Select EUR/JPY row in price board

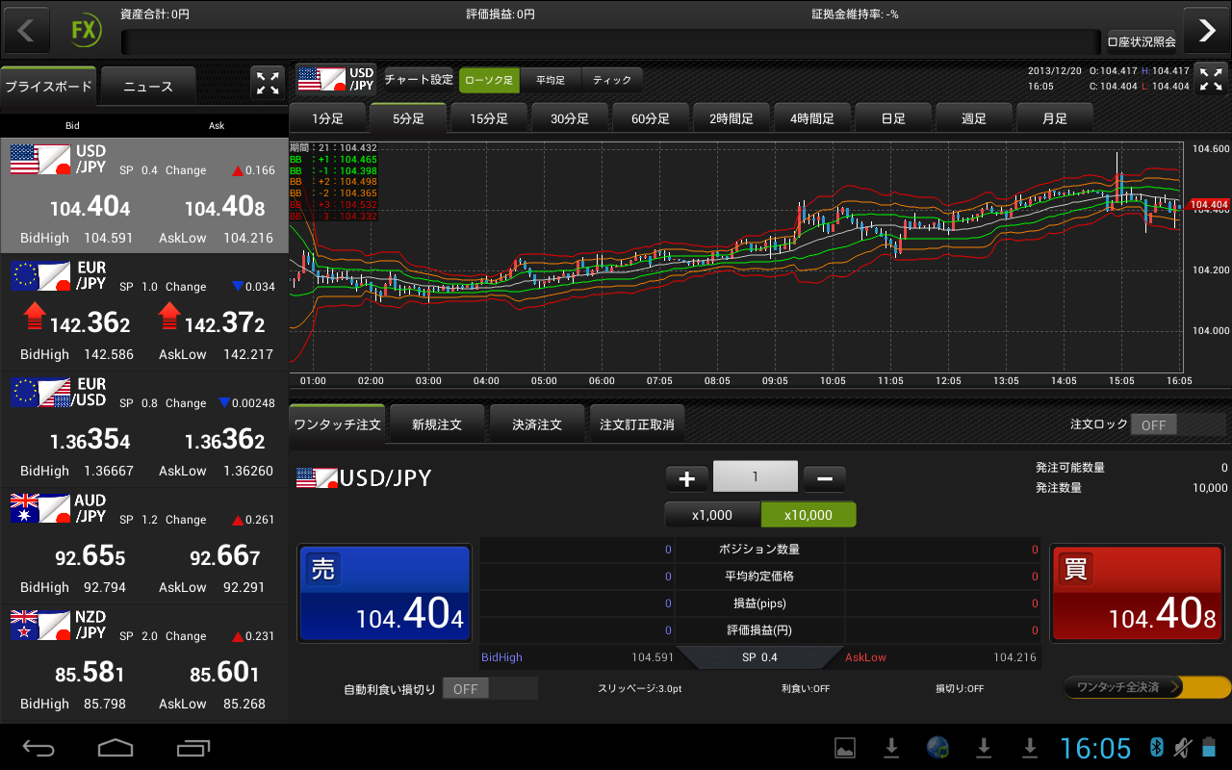[x=144, y=312]
